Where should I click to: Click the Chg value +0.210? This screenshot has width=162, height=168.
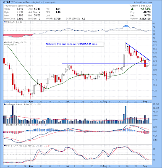(x=147, y=12)
